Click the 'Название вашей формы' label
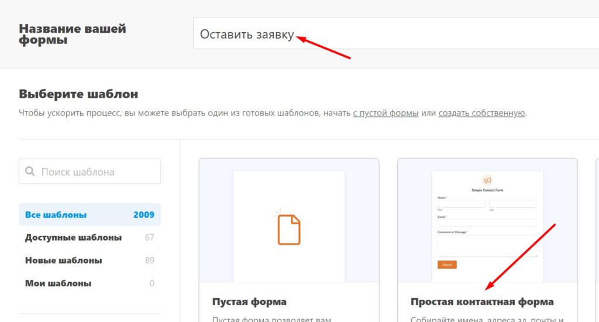The height and width of the screenshot is (322, 599). [x=72, y=34]
